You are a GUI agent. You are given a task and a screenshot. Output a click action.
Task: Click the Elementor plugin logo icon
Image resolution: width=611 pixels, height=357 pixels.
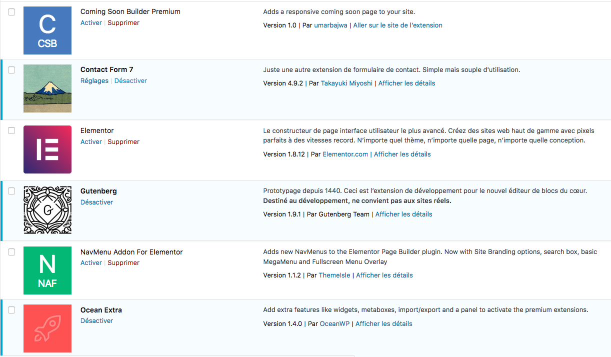pyautogui.click(x=47, y=149)
